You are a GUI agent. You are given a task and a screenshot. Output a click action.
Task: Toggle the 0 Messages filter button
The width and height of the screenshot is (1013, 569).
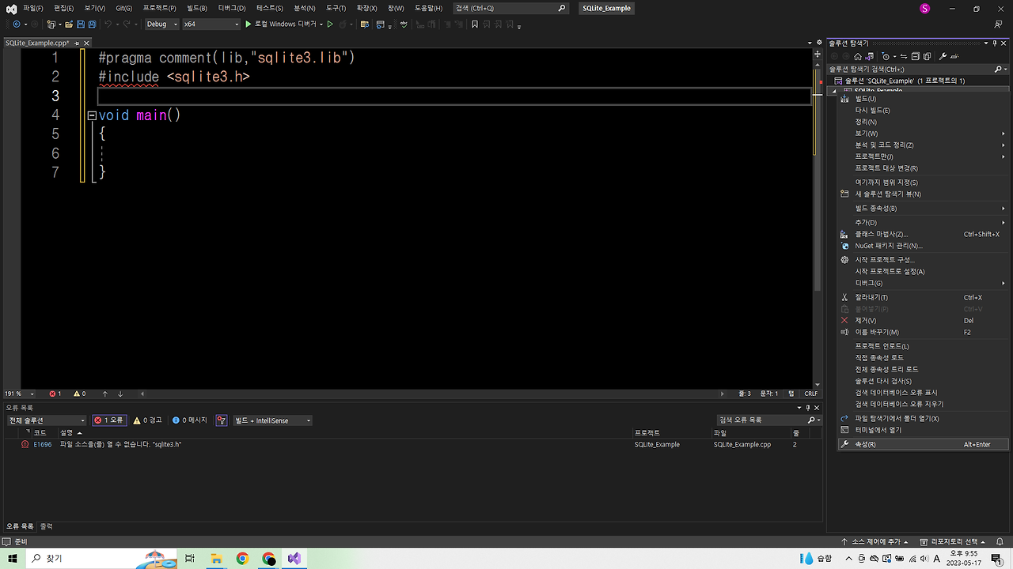pos(190,420)
